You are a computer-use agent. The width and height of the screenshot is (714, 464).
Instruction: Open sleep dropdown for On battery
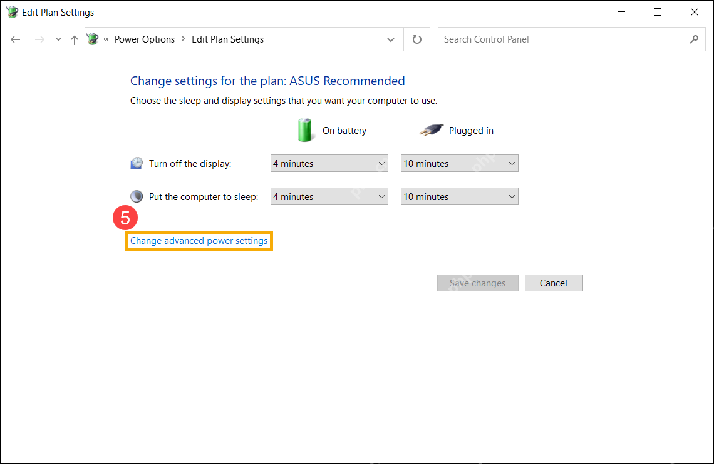[x=329, y=197]
